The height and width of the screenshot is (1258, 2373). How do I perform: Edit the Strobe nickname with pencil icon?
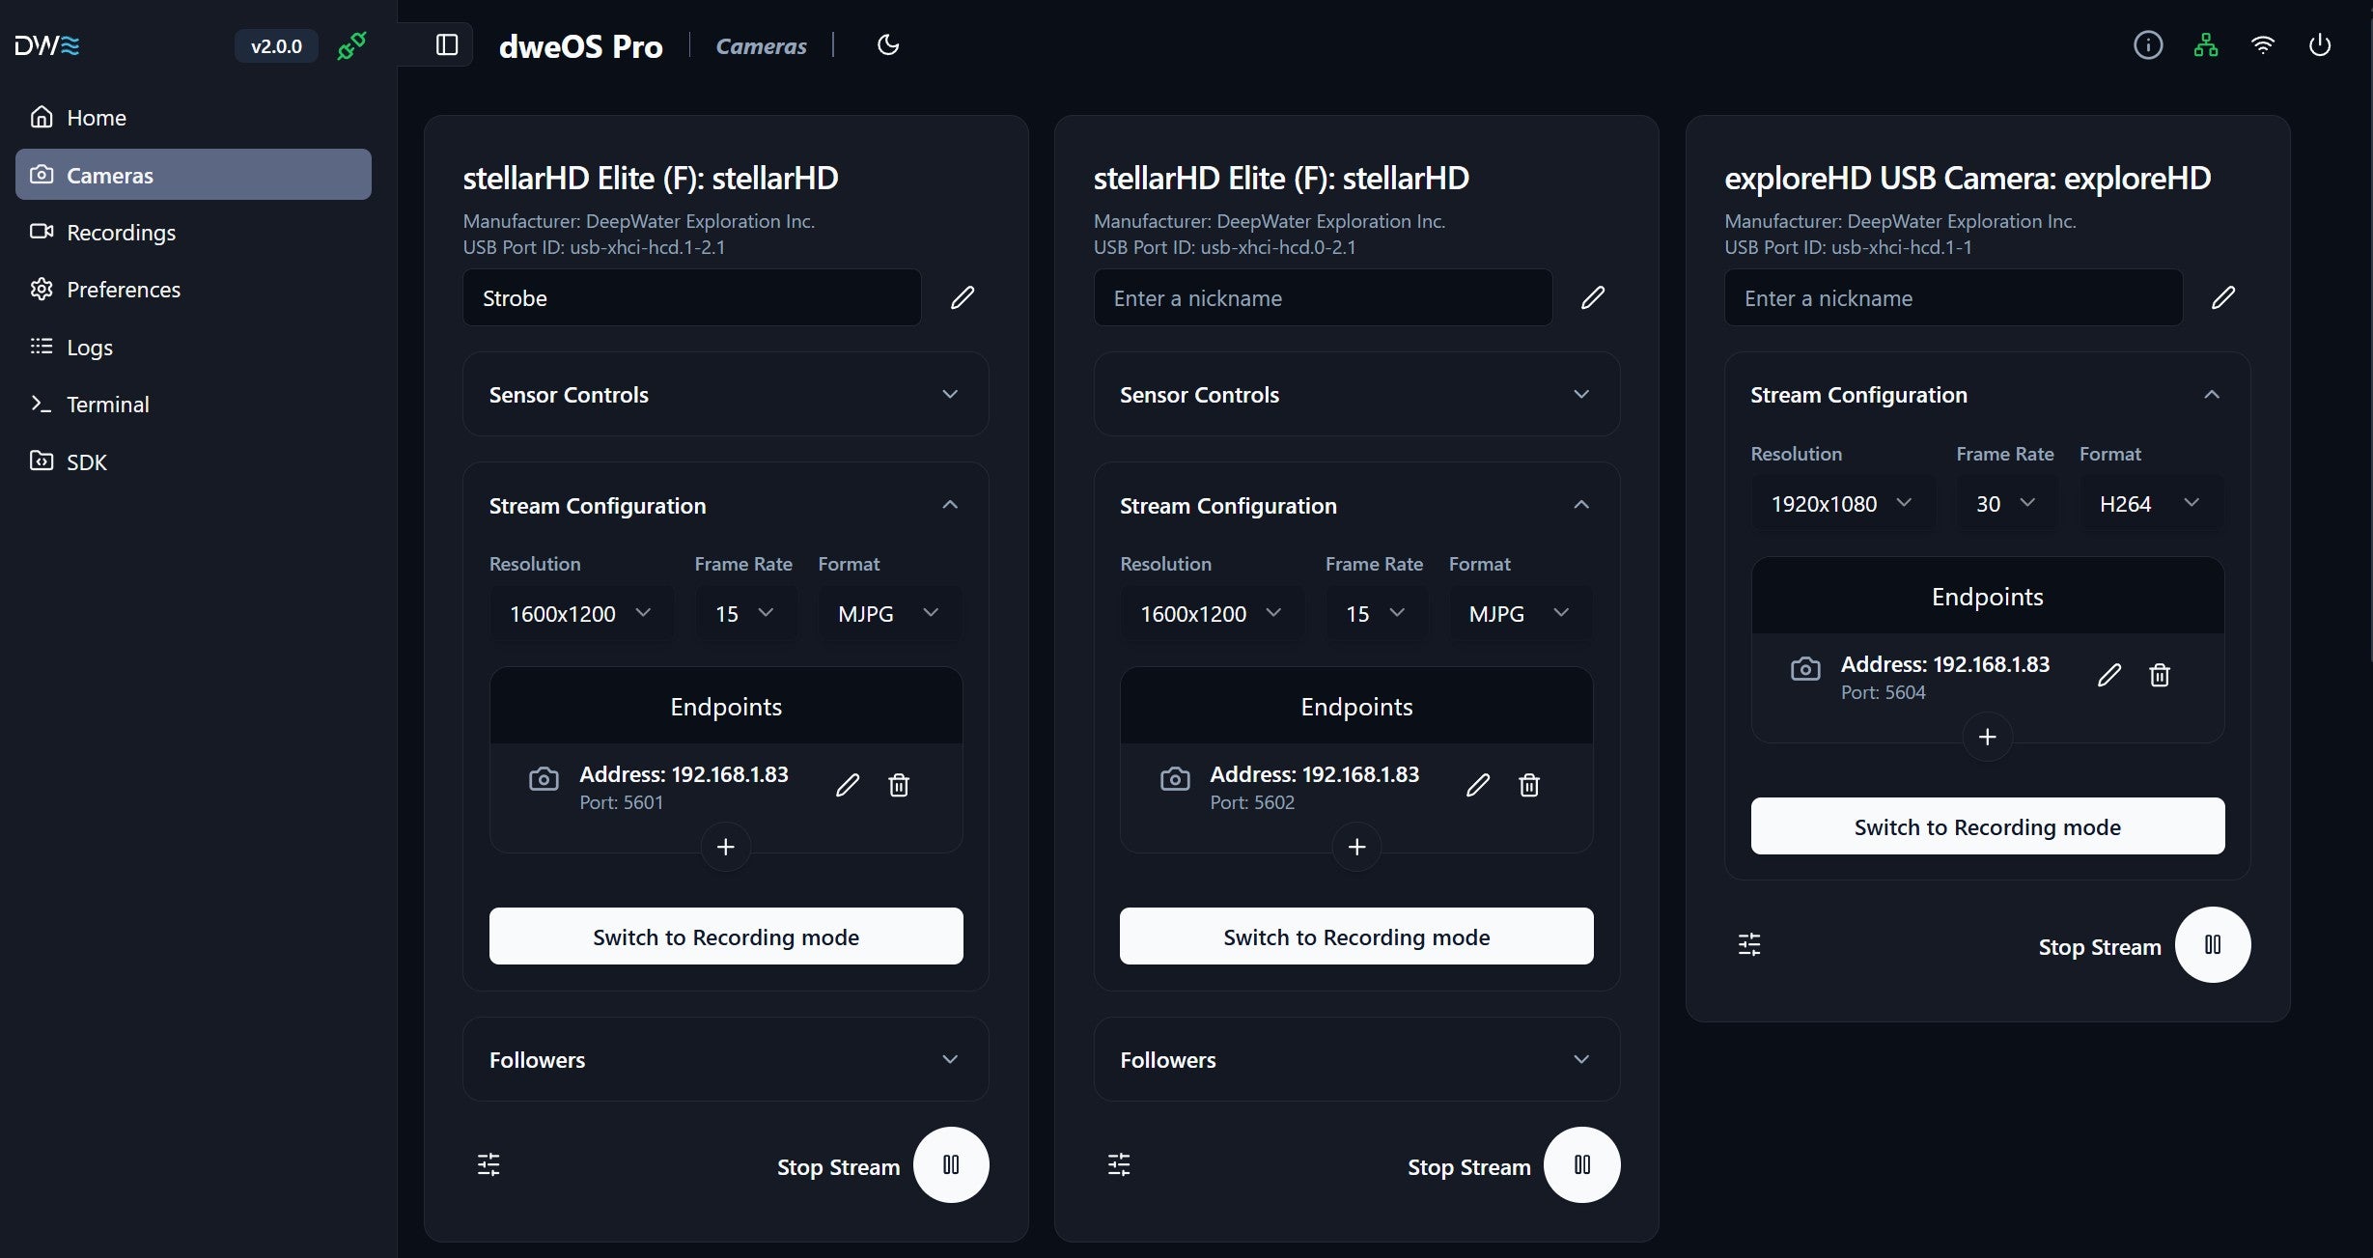click(x=962, y=297)
